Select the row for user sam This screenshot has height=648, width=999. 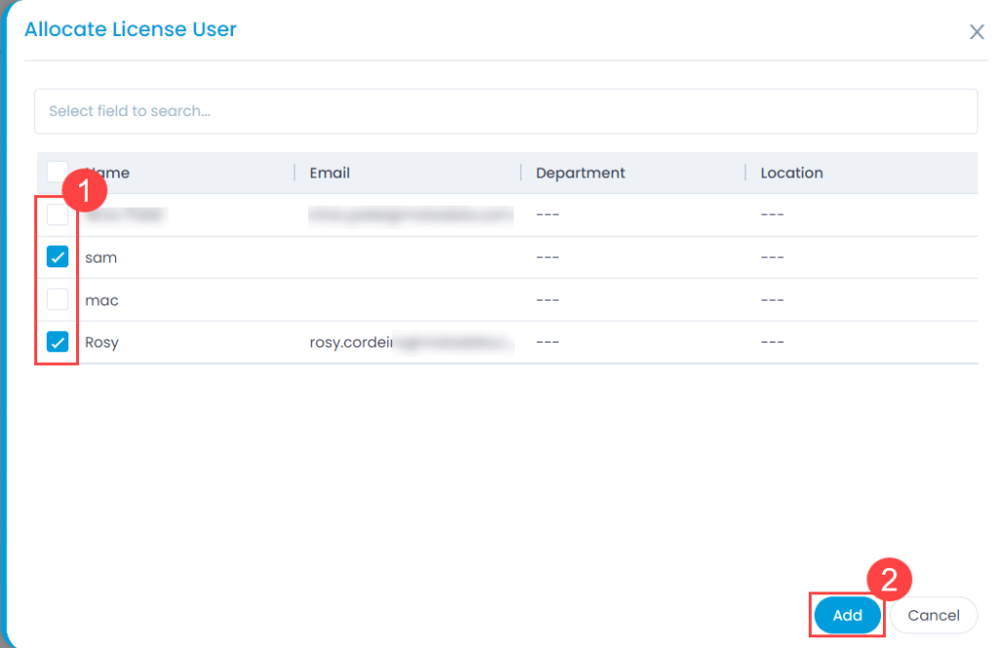click(101, 257)
